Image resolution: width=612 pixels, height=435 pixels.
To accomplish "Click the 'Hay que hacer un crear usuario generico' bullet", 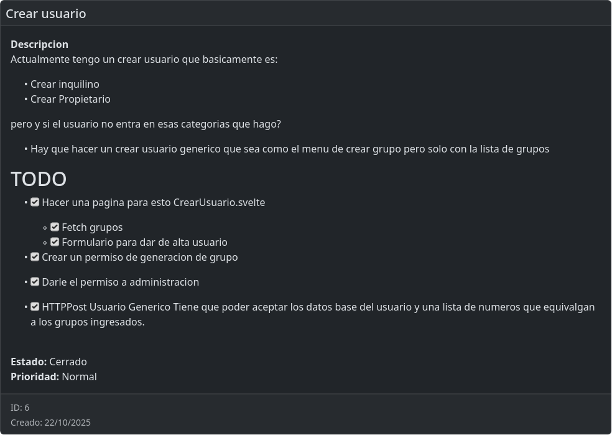I will [289, 149].
